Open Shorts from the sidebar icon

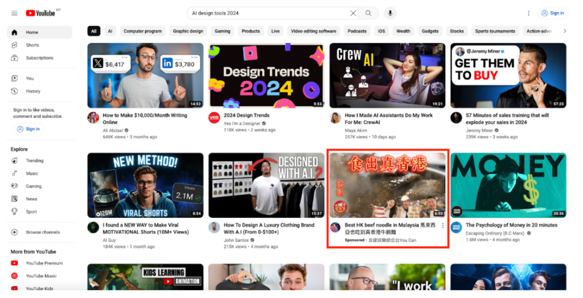point(14,45)
